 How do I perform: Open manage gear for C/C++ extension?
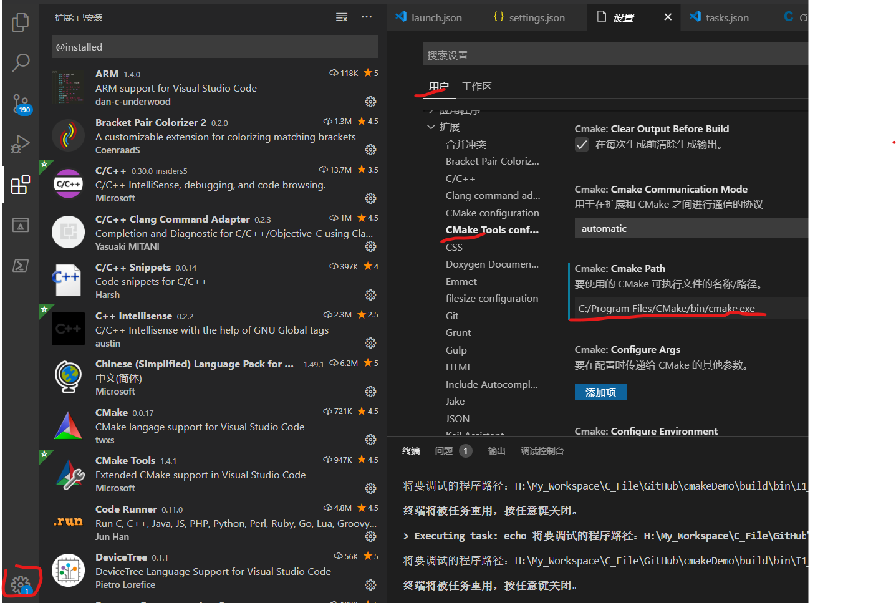(x=370, y=198)
